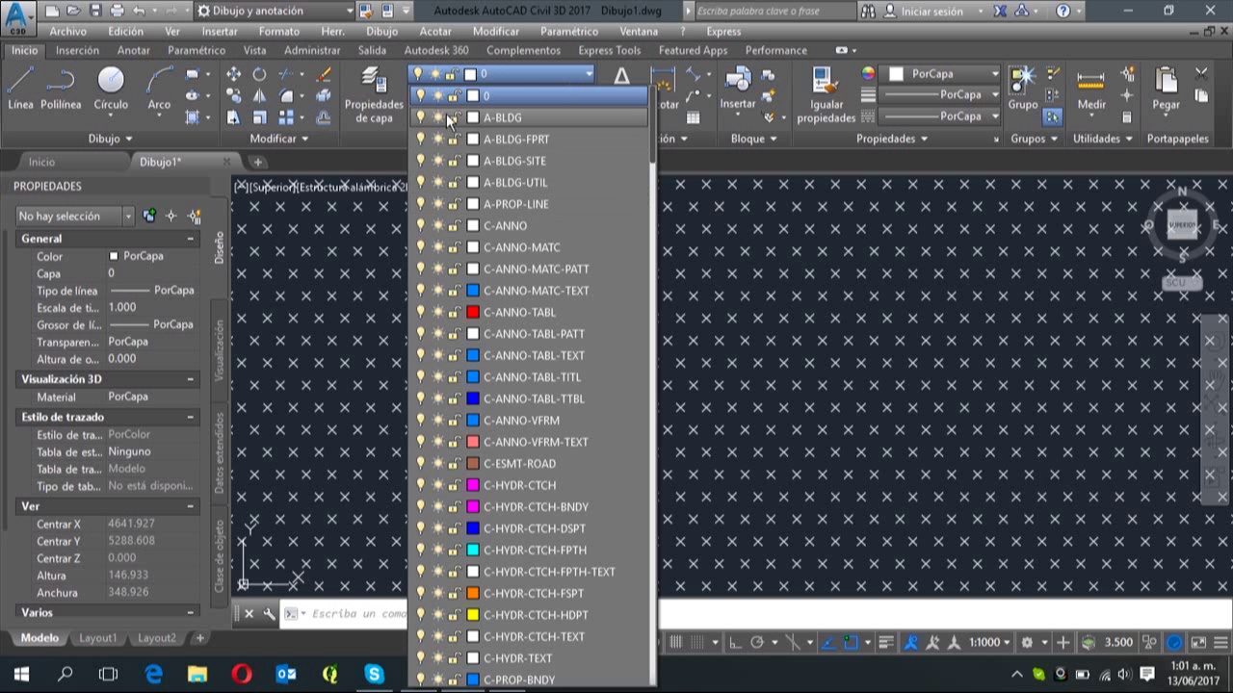Image resolution: width=1233 pixels, height=693 pixels.
Task: Click the yellow C-HYDR-CTCH-HDPT color swatch
Action: pos(473,615)
